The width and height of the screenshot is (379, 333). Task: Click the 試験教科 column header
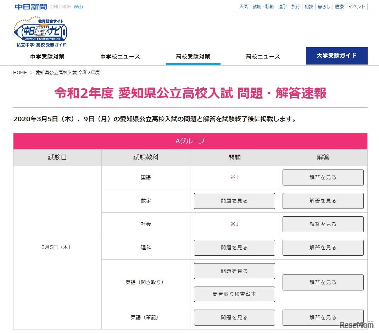pos(146,157)
